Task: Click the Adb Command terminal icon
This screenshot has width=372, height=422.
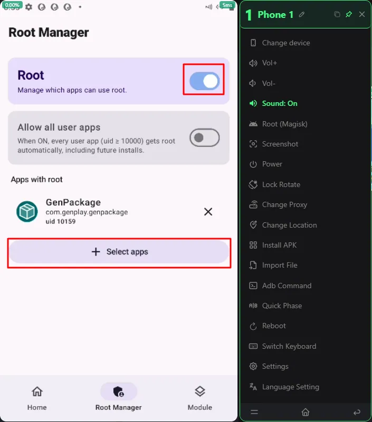Action: [253, 286]
